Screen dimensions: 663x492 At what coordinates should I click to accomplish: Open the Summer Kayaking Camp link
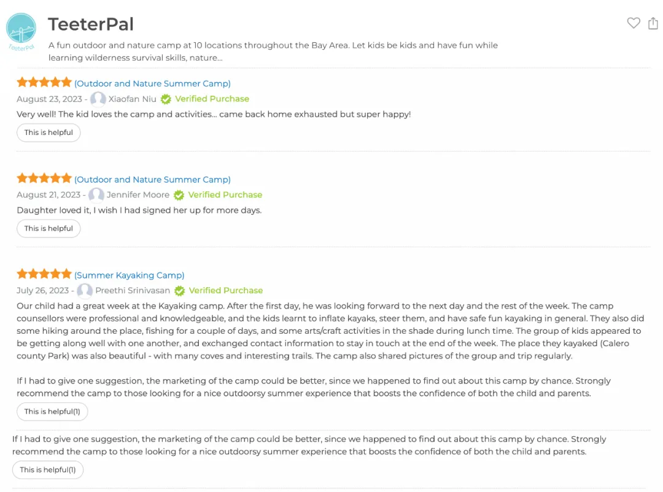pyautogui.click(x=130, y=275)
